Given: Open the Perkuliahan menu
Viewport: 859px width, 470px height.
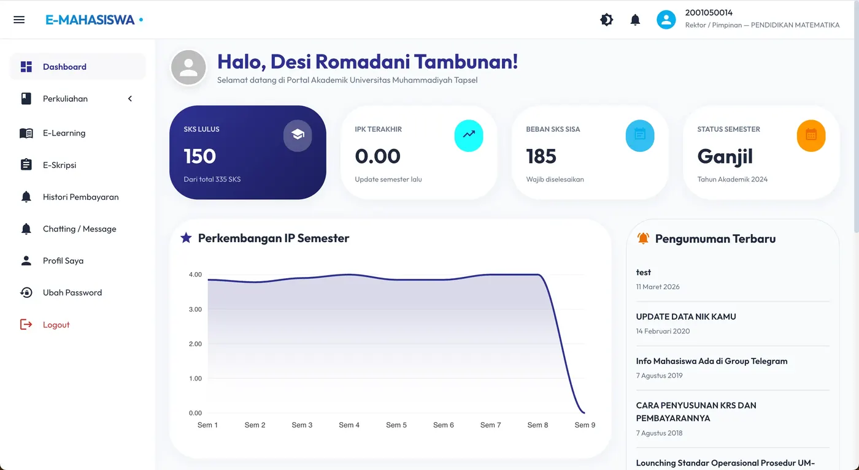Looking at the screenshot, I should point(78,99).
